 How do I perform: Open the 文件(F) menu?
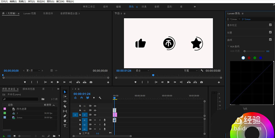coord(4,2)
